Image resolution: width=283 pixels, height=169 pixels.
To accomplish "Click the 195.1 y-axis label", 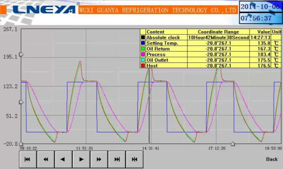I will coord(10,57).
